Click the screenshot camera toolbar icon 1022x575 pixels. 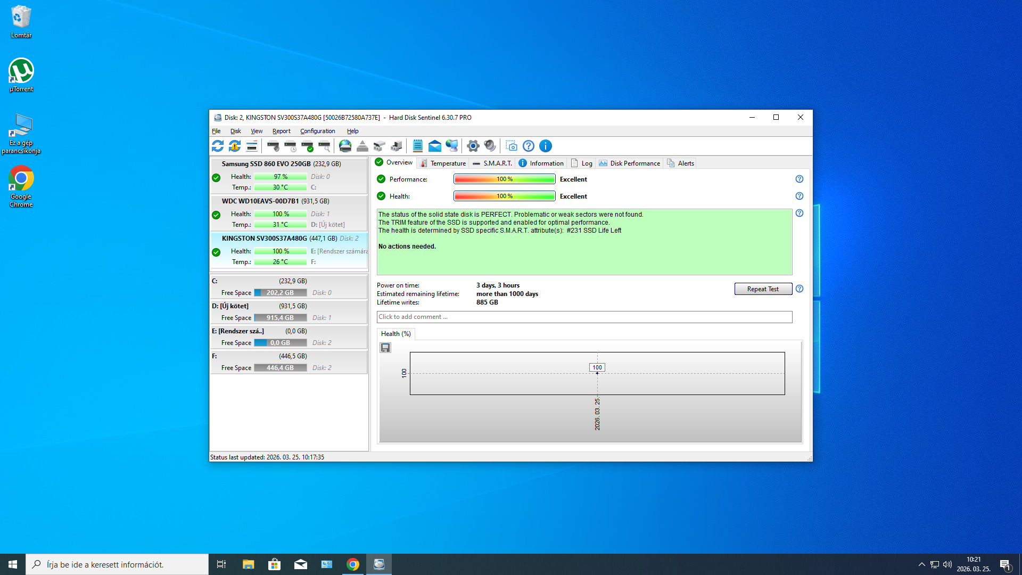click(511, 146)
